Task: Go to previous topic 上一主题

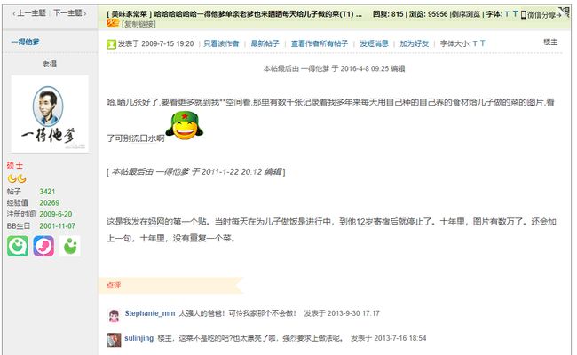Action: [x=29, y=13]
